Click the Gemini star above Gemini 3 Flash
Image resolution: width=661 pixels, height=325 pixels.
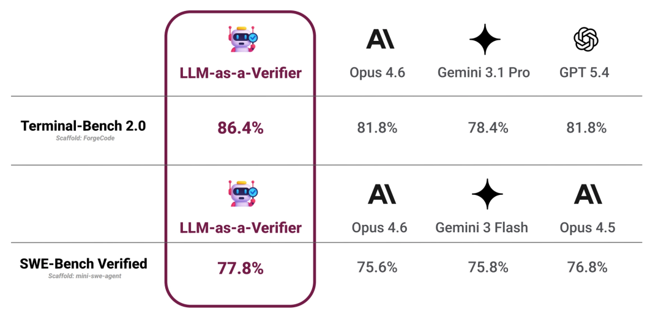pos(487,194)
